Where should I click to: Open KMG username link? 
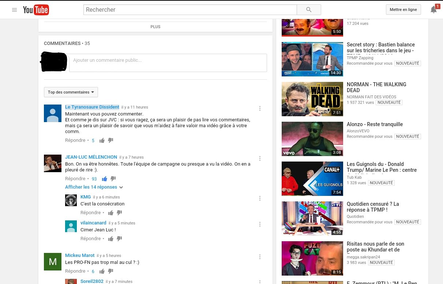(x=86, y=197)
